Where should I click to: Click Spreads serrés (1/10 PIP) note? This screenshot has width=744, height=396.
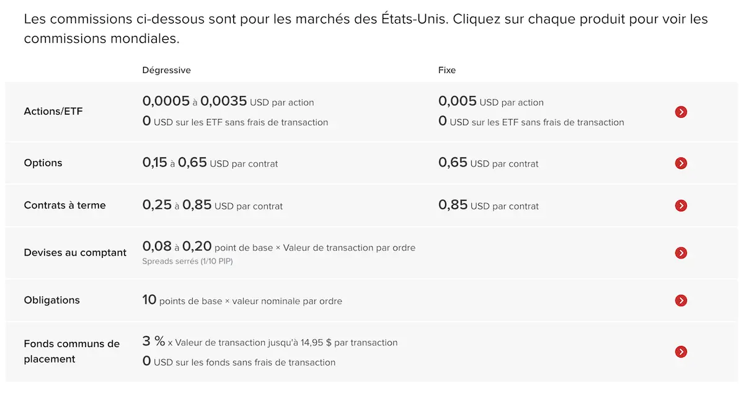click(187, 261)
